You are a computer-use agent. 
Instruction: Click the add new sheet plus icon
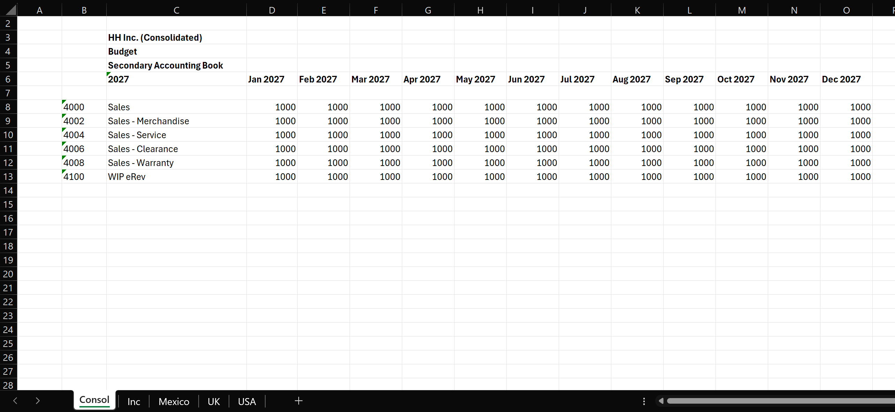pos(298,401)
